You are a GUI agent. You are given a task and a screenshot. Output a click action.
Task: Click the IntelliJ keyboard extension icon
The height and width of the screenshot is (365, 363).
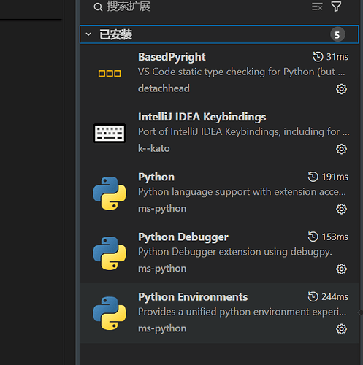click(110, 133)
